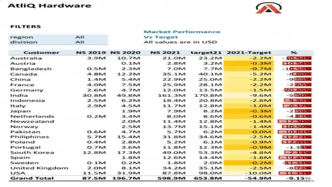Screen dimensions: 332x187
Task: Click Australia's NS 2019 value 3.9M
Action: click(97, 58)
